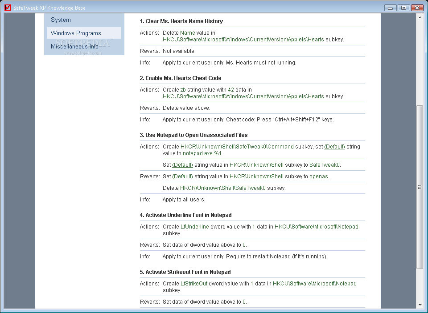Click heading Clear Ms. Hearts Name History
Screen dimensions: 428x313
click(181, 21)
